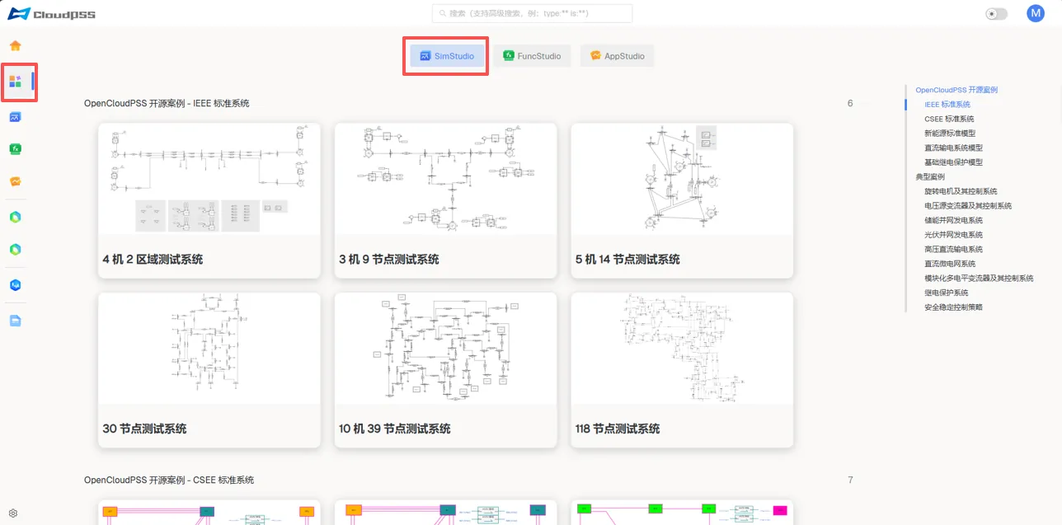Open the home icon in the sidebar

[15, 45]
